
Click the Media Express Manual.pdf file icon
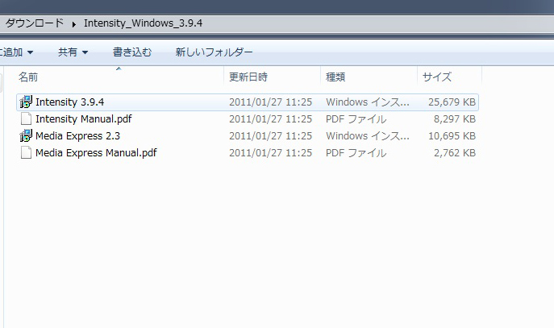point(26,152)
